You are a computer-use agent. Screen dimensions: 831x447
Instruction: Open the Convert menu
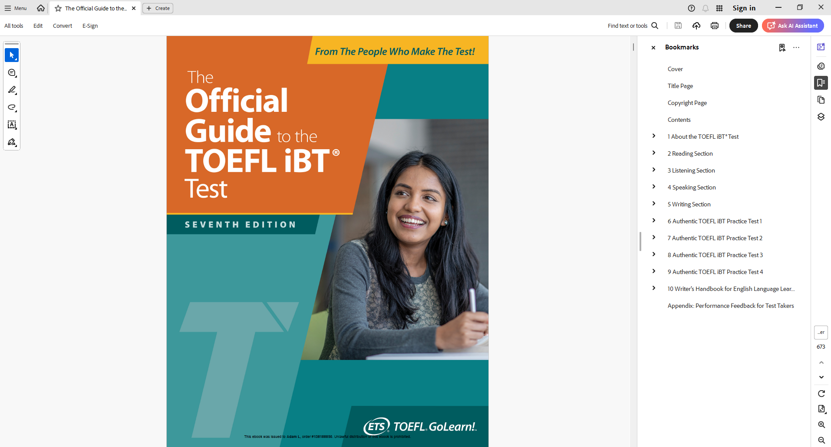coord(63,26)
